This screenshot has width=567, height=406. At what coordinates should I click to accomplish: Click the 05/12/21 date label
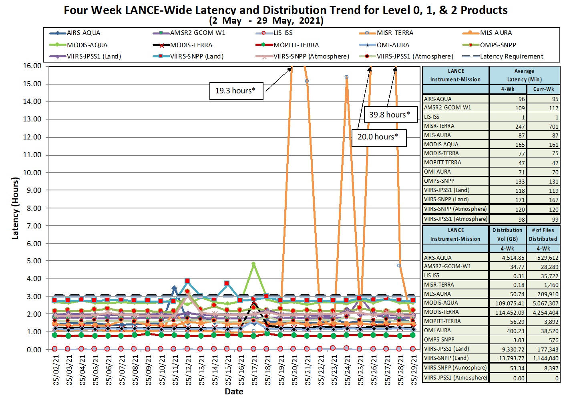188,370
